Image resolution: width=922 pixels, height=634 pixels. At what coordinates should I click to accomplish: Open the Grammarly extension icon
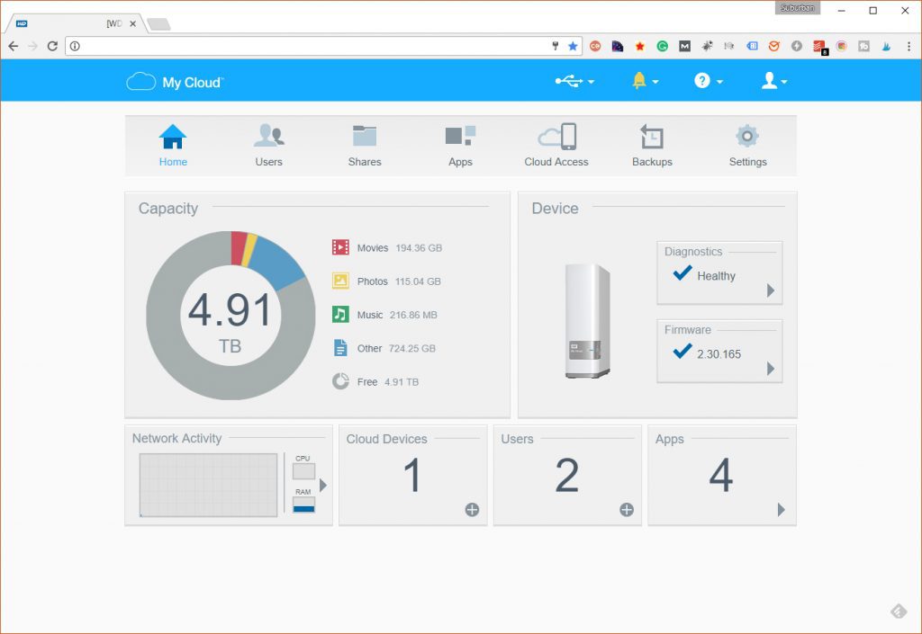[x=663, y=46]
